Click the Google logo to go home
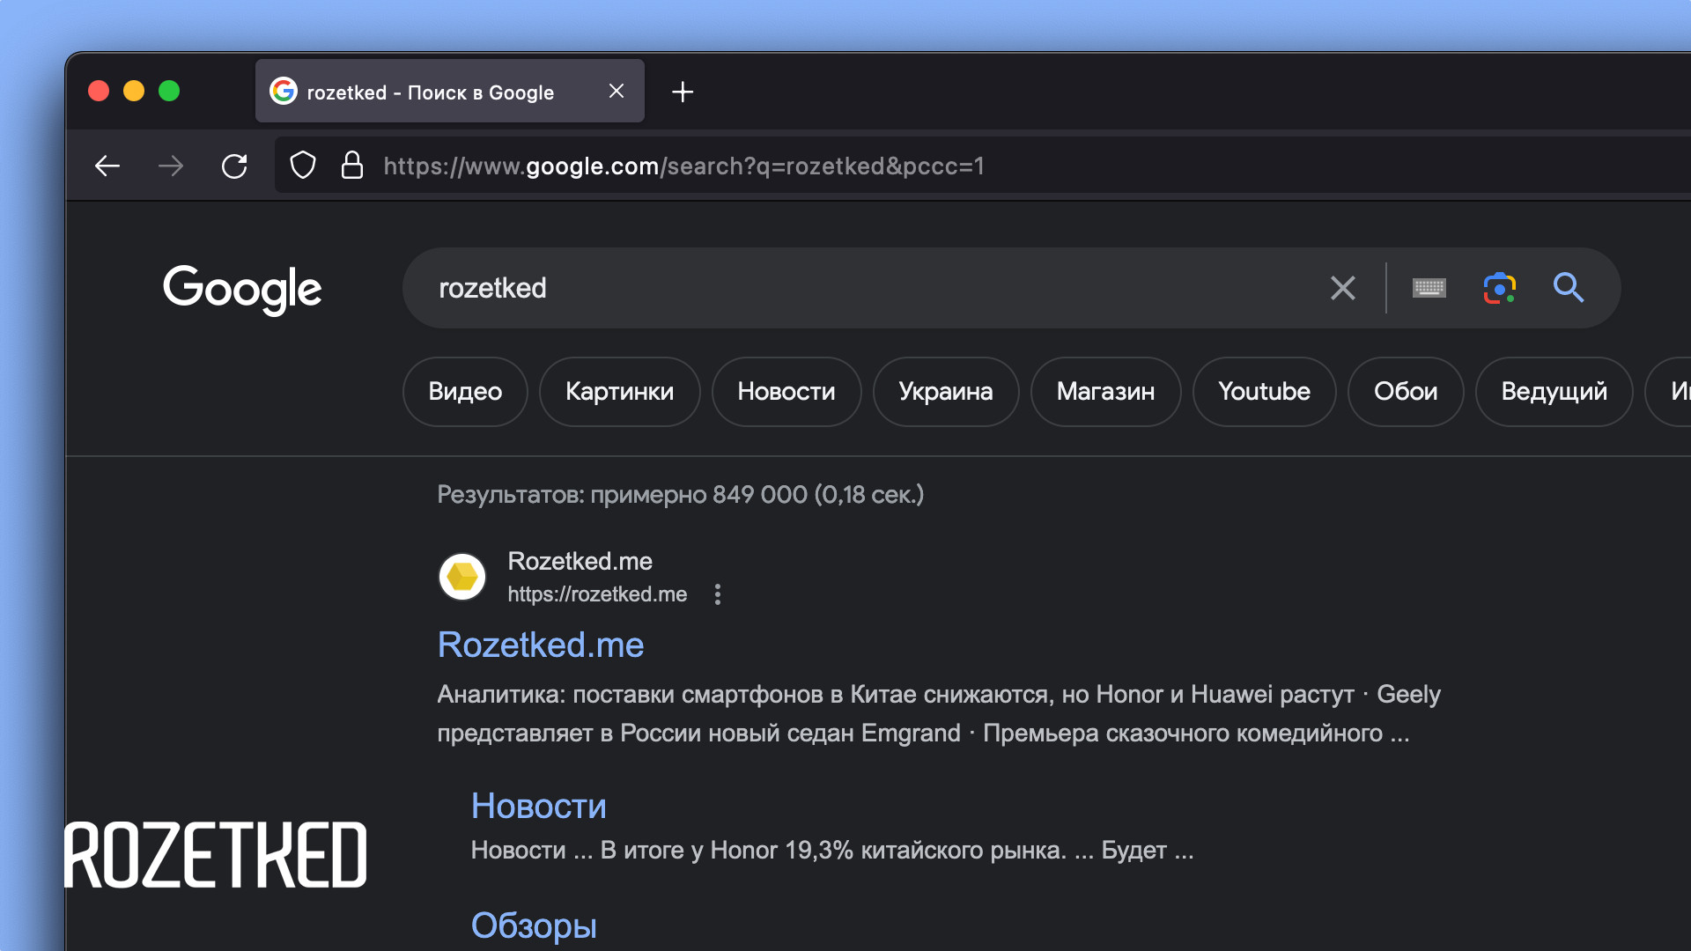1691x951 pixels. point(242,291)
